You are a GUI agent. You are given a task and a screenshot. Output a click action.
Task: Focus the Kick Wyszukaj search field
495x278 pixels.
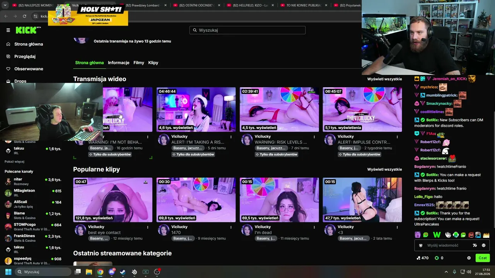(247, 30)
